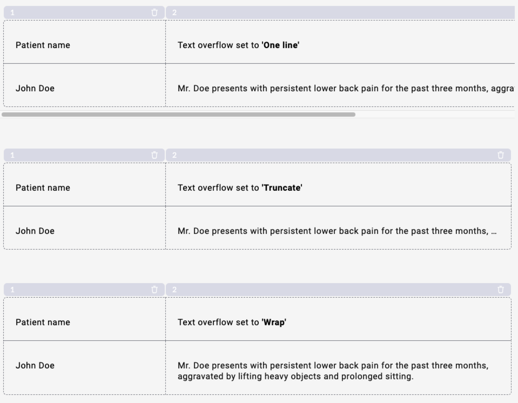Viewport: 518px width, 403px height.
Task: Click the wrapped two-line Mr. Doe description
Action: [333, 371]
